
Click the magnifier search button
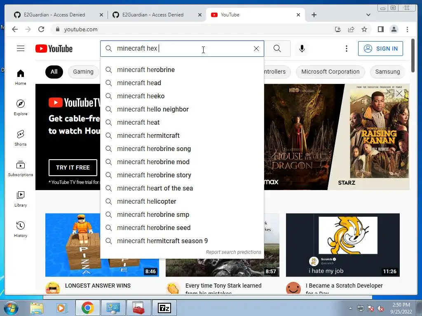pos(277,49)
